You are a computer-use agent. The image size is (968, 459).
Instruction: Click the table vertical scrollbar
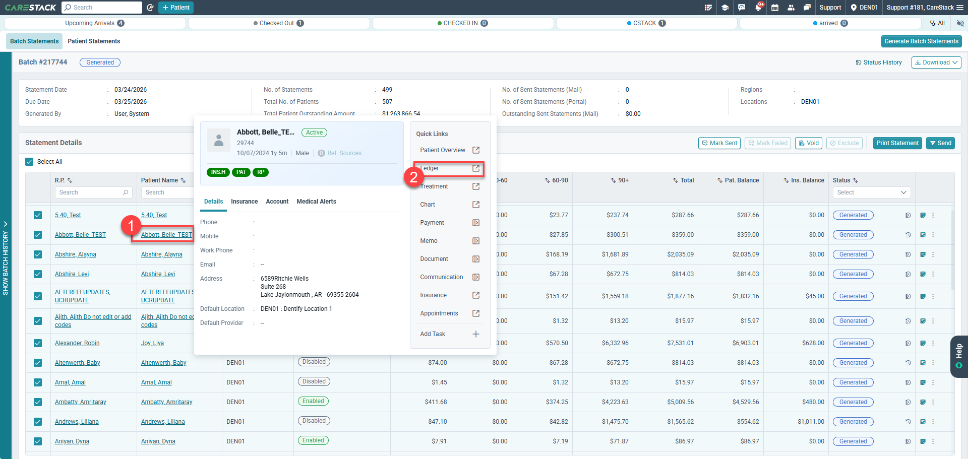(952, 250)
